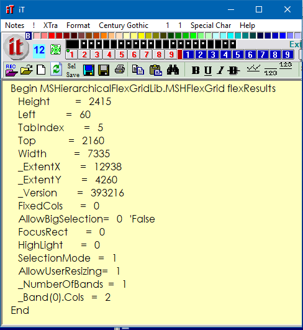Image resolution: width=303 pixels, height=330 pixels.
Task: Click the Sel Save button
Action: click(73, 70)
